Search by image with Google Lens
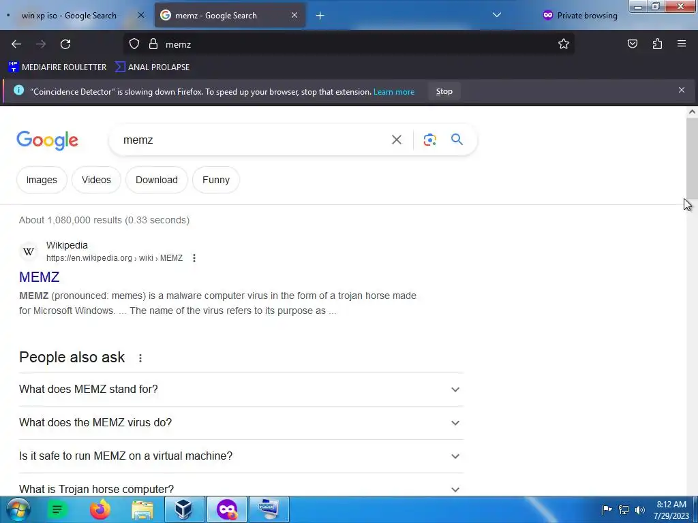 tap(429, 140)
